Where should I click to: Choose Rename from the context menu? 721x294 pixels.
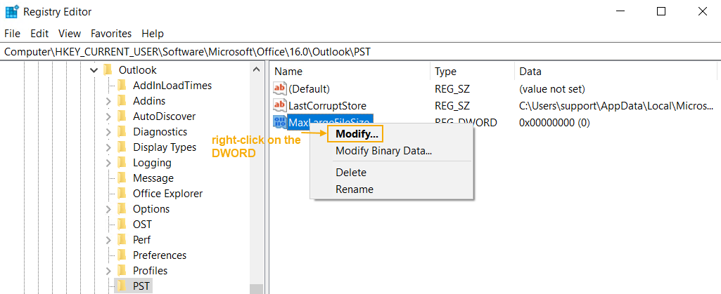[355, 189]
